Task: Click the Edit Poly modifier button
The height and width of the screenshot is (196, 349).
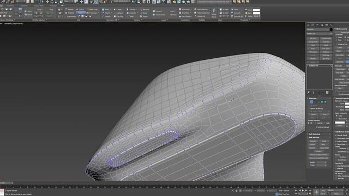Action: point(312,39)
